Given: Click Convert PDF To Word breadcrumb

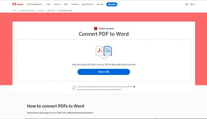Looking at the screenshot, I should tap(65, 10).
